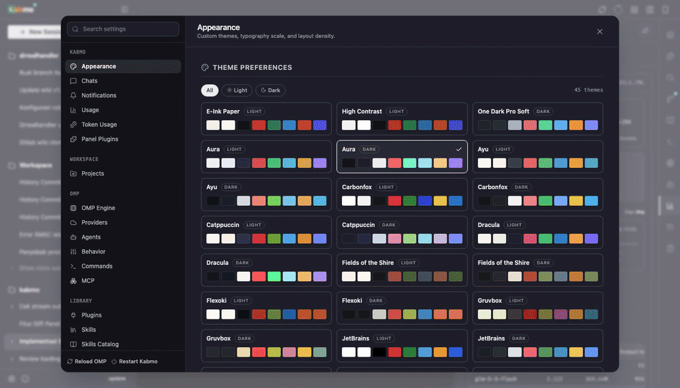This screenshot has width=680, height=388.
Task: Click the Theme Preferences palette icon
Action: 205,67
